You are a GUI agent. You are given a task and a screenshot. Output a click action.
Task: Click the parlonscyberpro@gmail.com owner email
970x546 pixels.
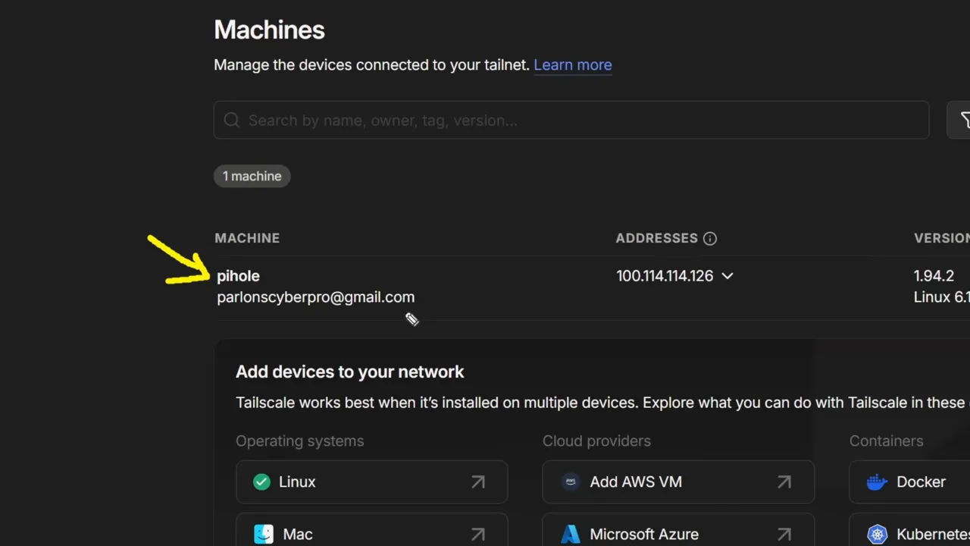pos(316,297)
